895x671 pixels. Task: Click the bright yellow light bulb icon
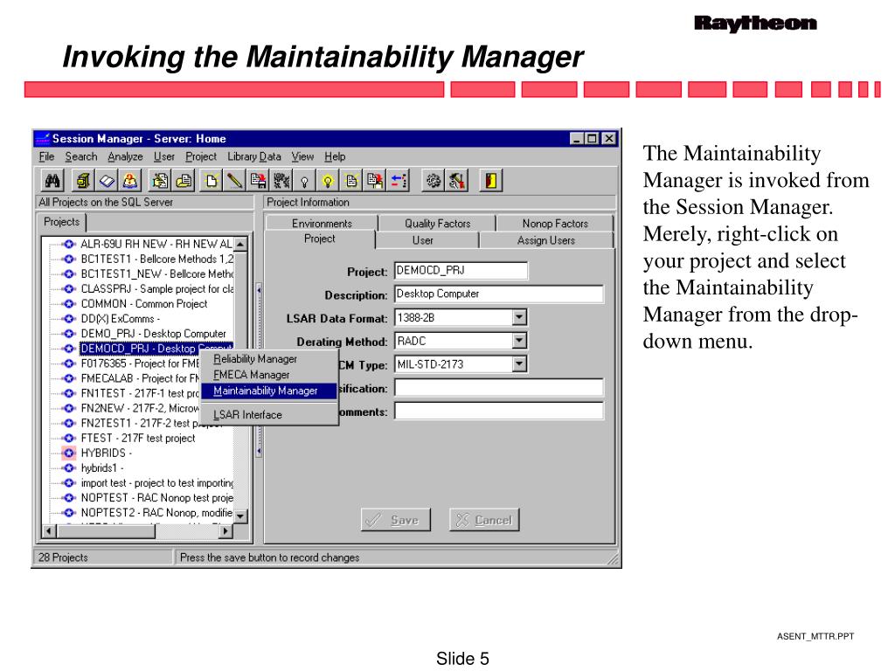(x=328, y=181)
